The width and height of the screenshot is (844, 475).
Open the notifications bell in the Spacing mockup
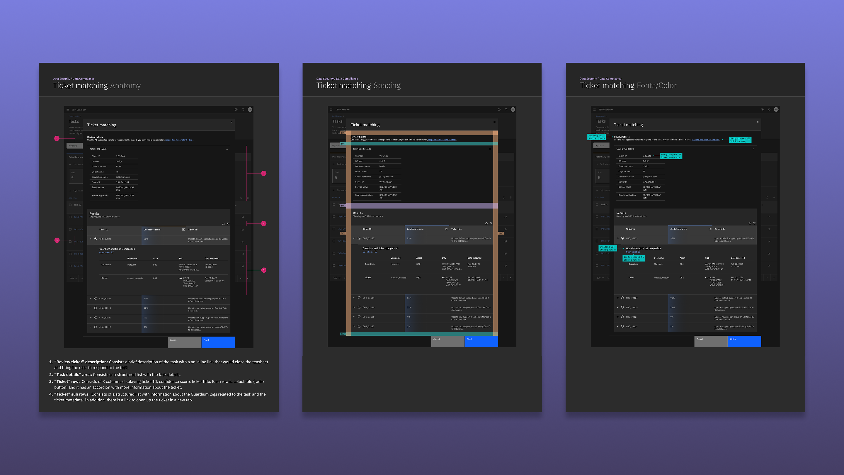tap(506, 109)
